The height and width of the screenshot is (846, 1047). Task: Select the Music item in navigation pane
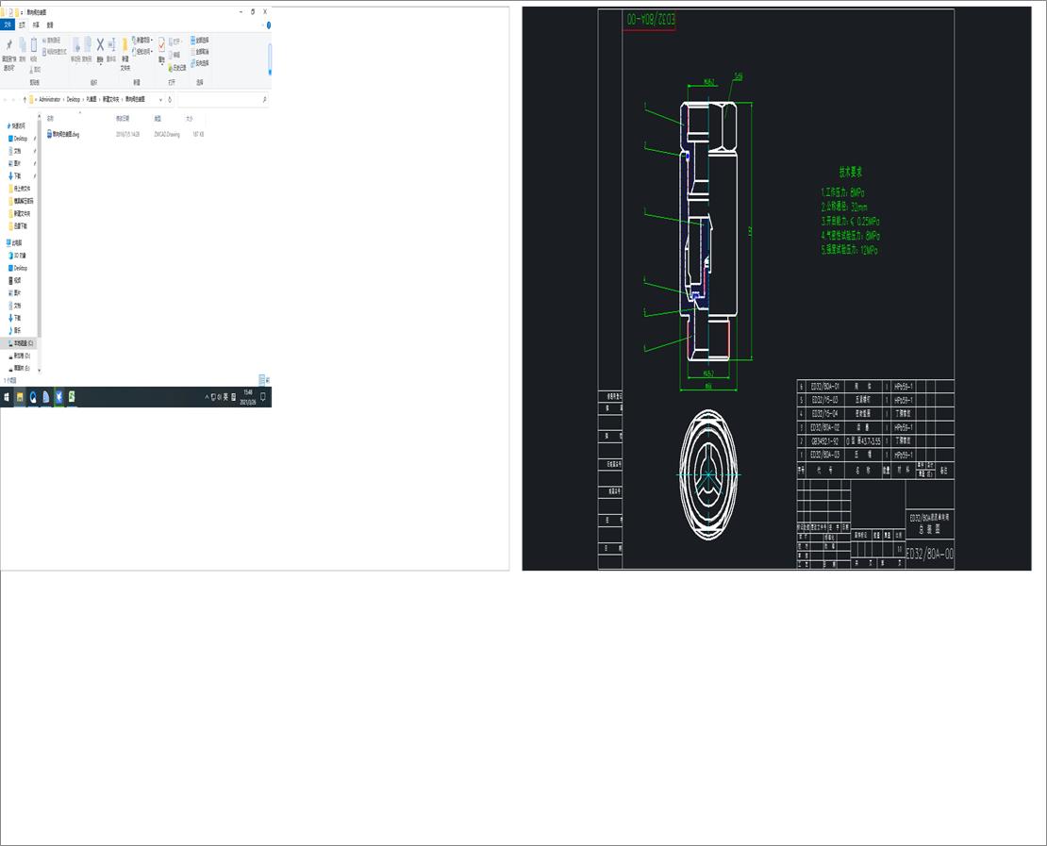(x=17, y=330)
